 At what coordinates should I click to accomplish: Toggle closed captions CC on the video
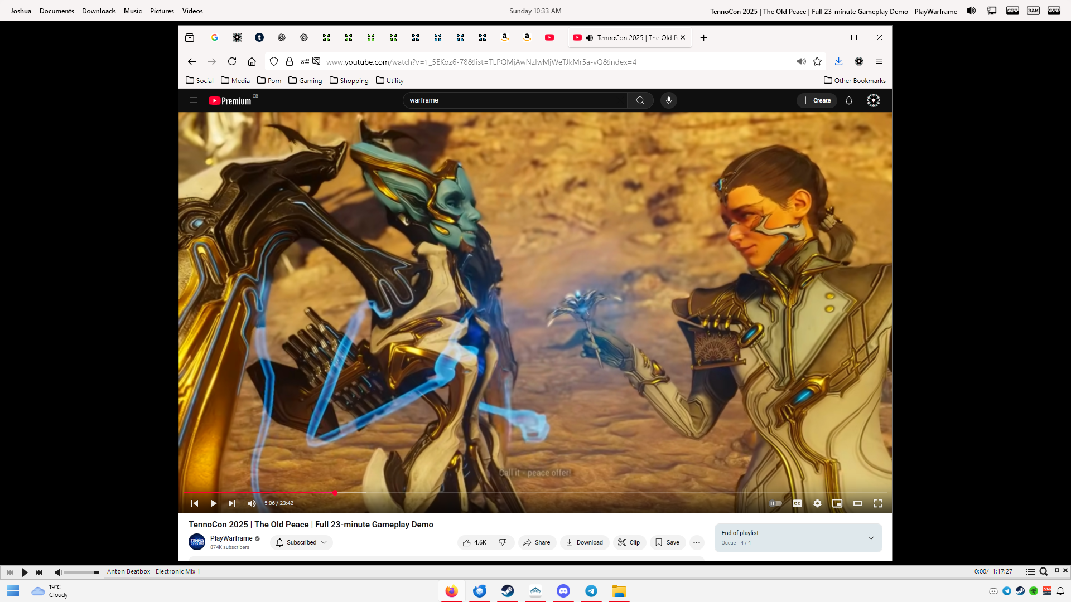click(x=797, y=503)
